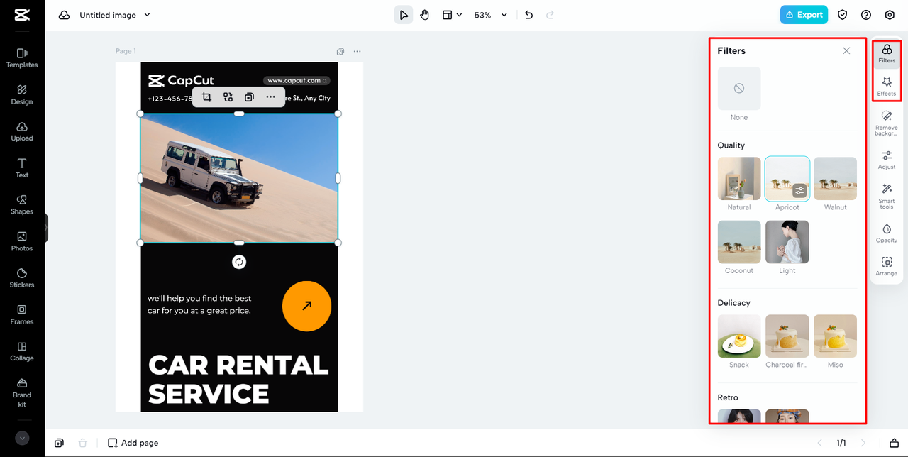Click the Page 1 label

click(x=126, y=51)
